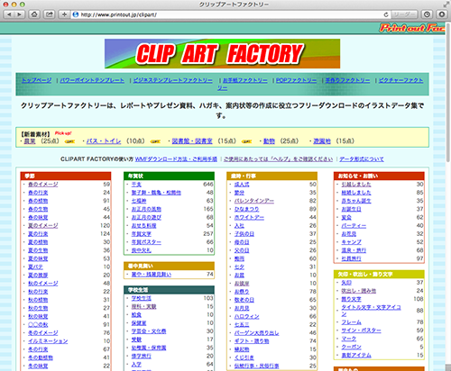
Task: Reload the page with the circular arrow
Action: coord(386,14)
